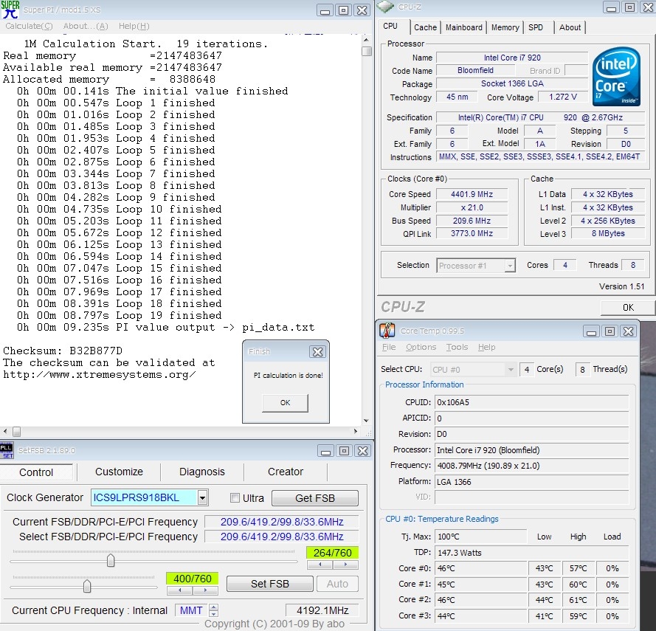Open Help menu in Core Temp
This screenshot has height=631, width=656.
pos(486,347)
